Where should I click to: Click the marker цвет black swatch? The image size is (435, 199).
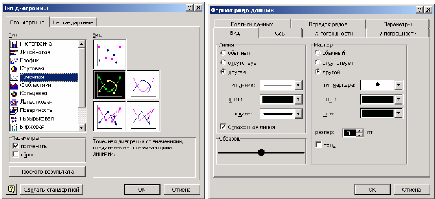[378, 99]
